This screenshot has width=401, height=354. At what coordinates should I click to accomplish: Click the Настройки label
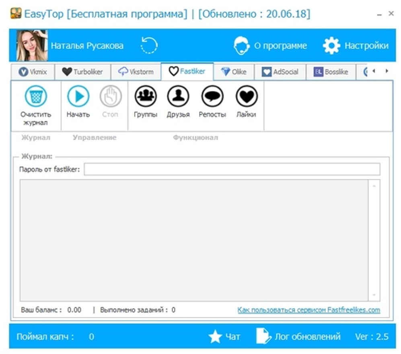[366, 46]
